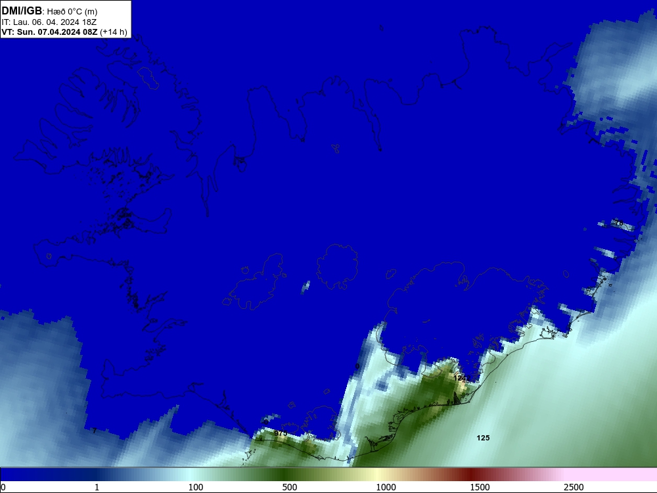Click the "1242" value label on the map
Viewport: 657px width, 493px height.
click(461, 378)
